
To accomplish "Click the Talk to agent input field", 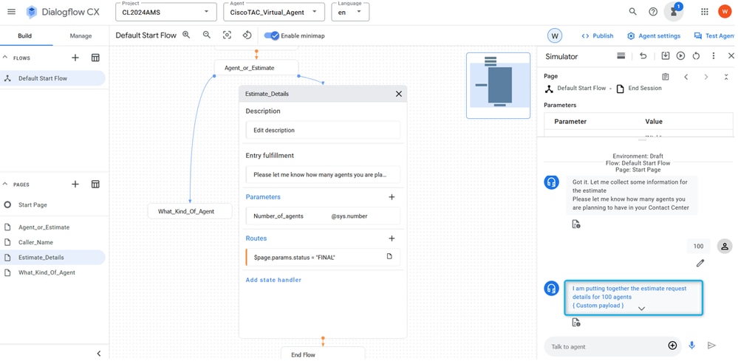I will click(x=605, y=346).
